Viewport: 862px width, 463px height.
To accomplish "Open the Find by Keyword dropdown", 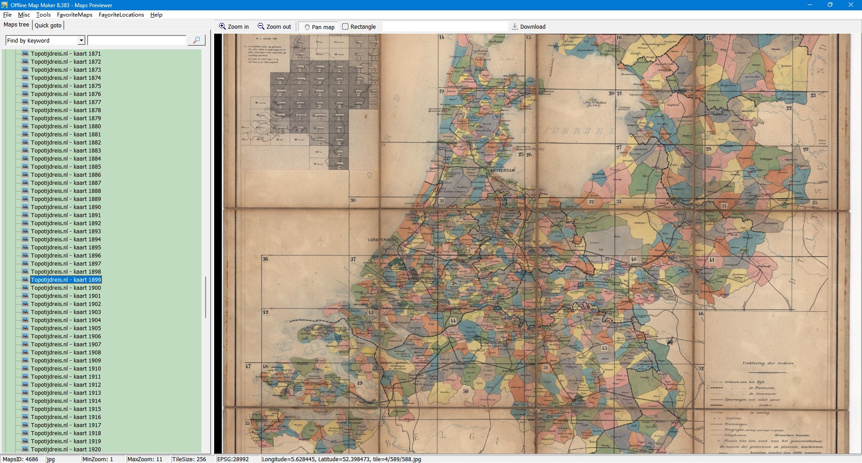I will tap(81, 40).
